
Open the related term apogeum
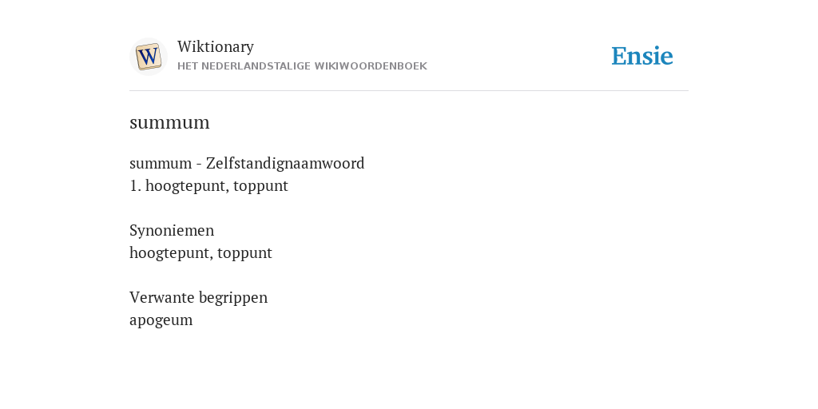tap(161, 320)
